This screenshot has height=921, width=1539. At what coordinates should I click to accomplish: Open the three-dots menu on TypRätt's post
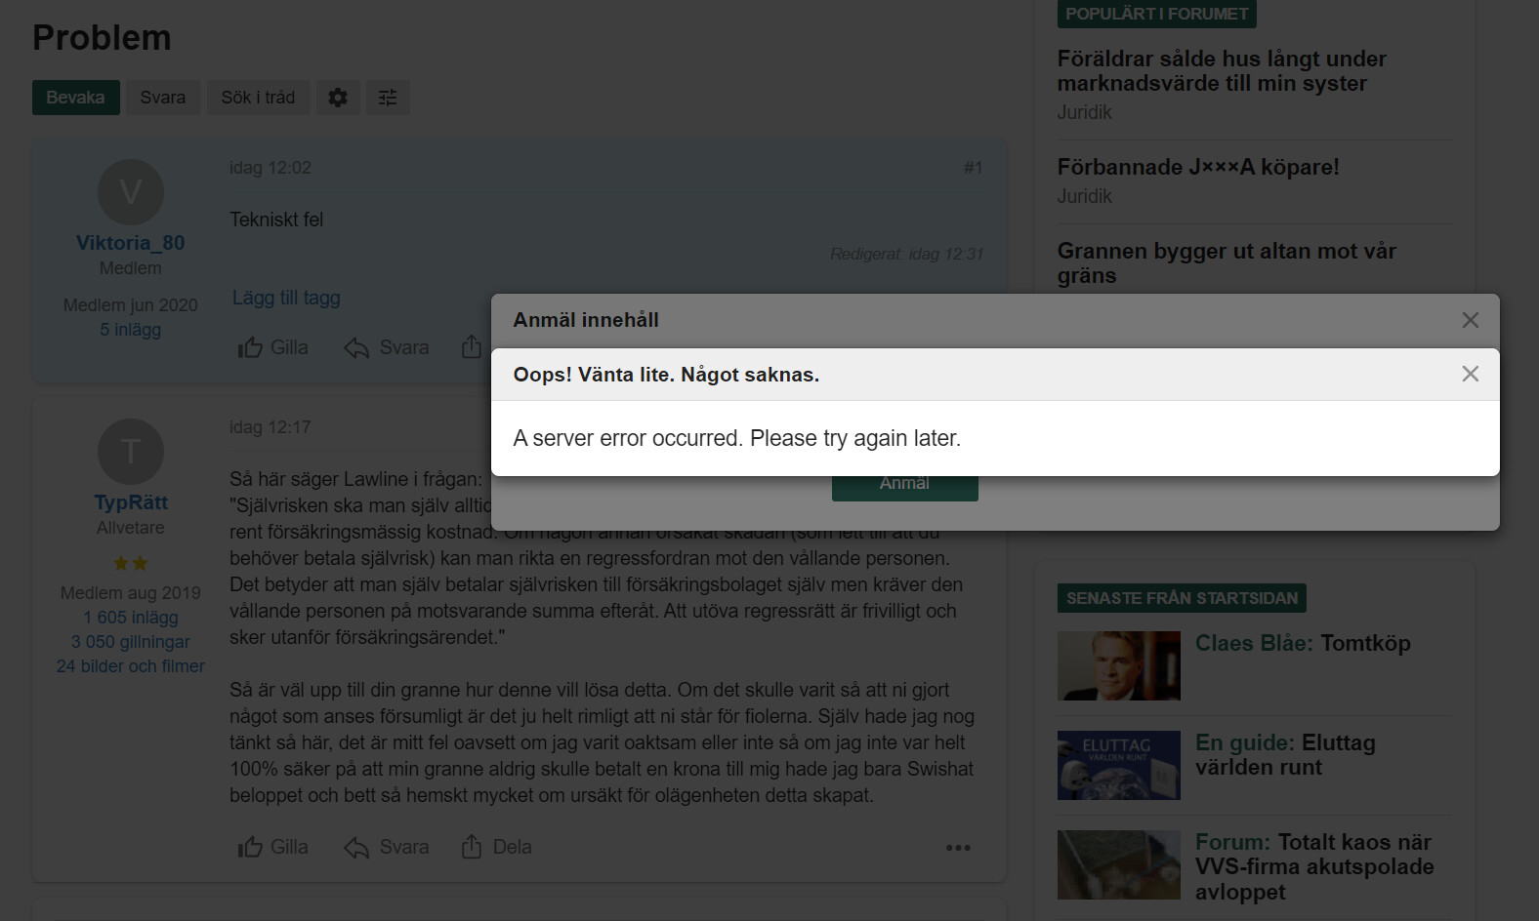[958, 848]
